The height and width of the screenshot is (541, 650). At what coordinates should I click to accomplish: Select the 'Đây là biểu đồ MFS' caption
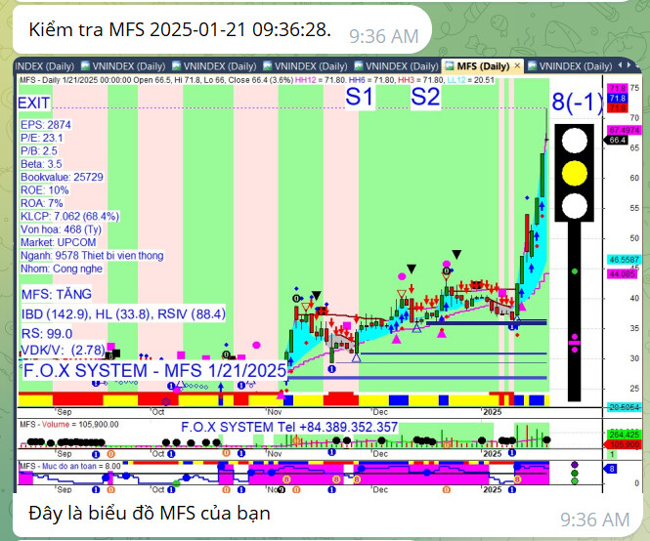[x=149, y=513]
